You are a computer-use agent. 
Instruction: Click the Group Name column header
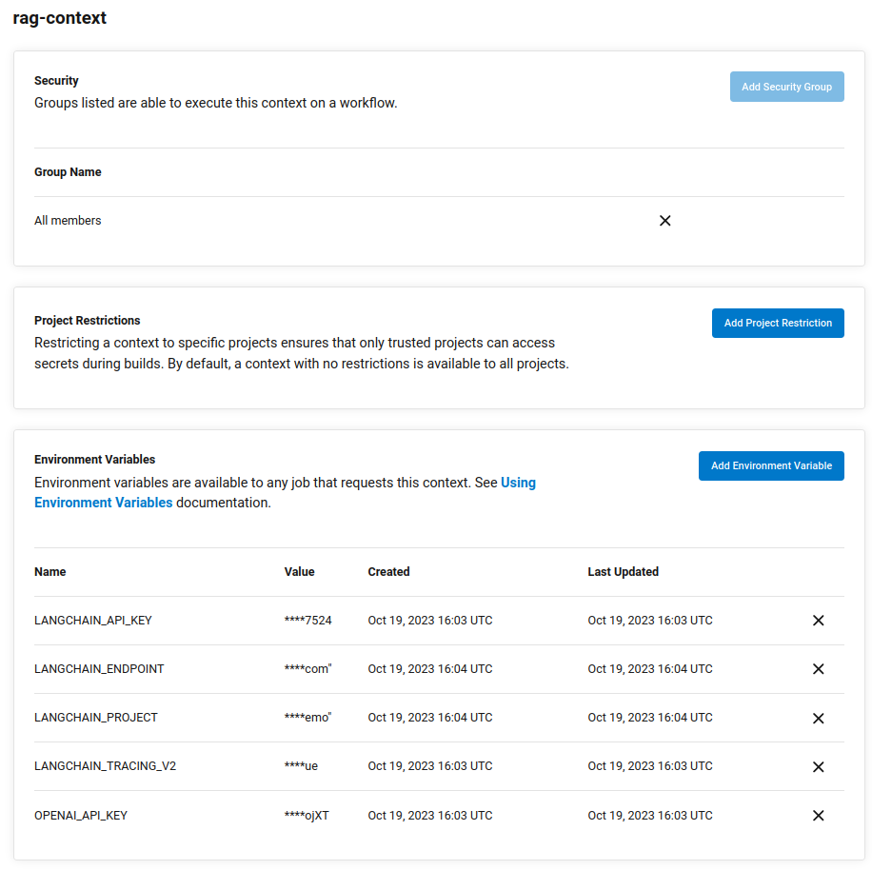(68, 172)
